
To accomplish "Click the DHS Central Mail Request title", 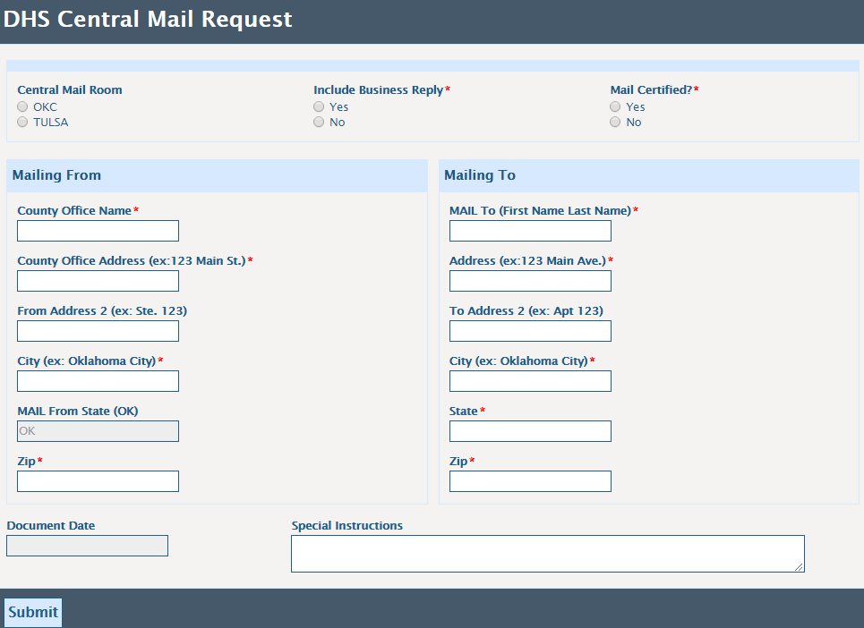I will pyautogui.click(x=148, y=19).
